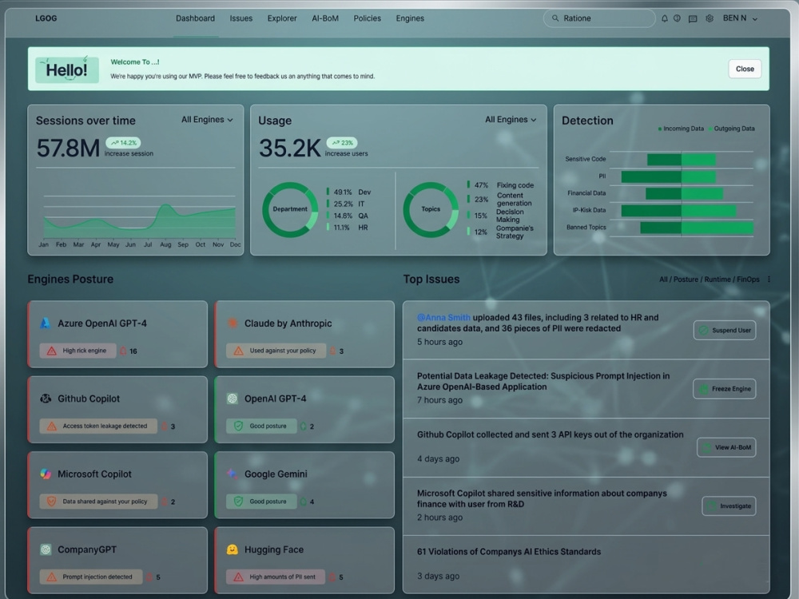Screen dimensions: 799x599
Task: Click the Sensitive Code detection row label
Action: click(x=585, y=159)
